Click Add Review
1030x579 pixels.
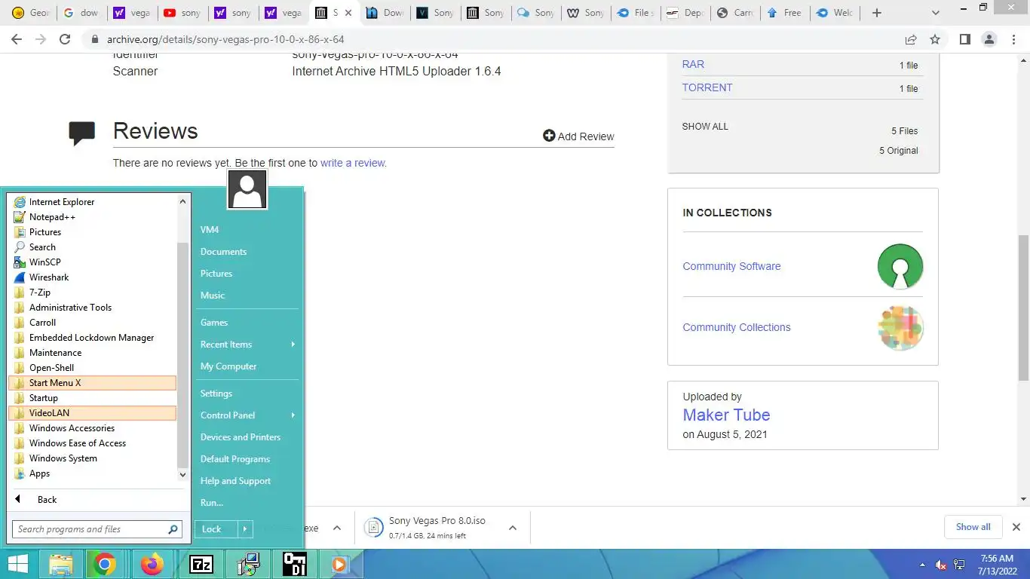click(578, 136)
